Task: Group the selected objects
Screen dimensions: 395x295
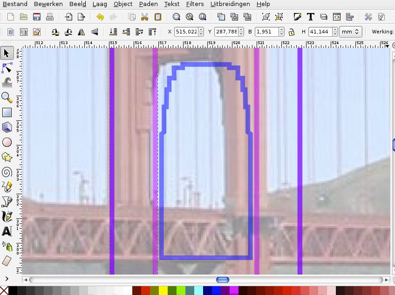Action: pos(266,17)
